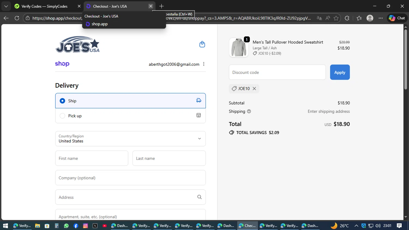
Task: Select the Ship delivery radio button
Action: 62,101
